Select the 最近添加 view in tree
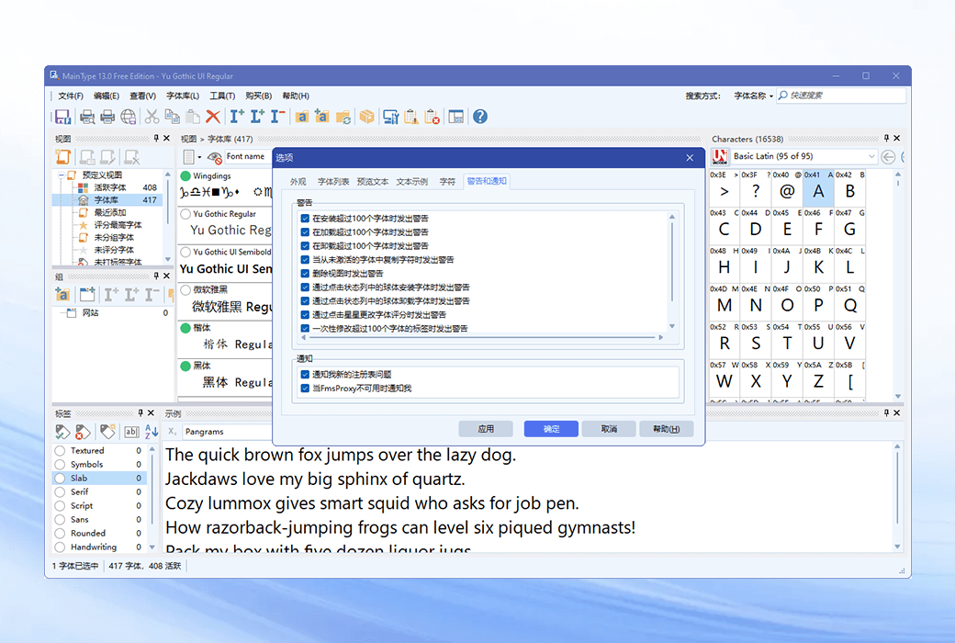This screenshot has height=643, width=955. [x=109, y=213]
